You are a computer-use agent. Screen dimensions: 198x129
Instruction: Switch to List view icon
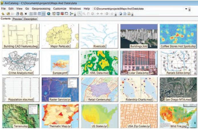pos(35,14)
